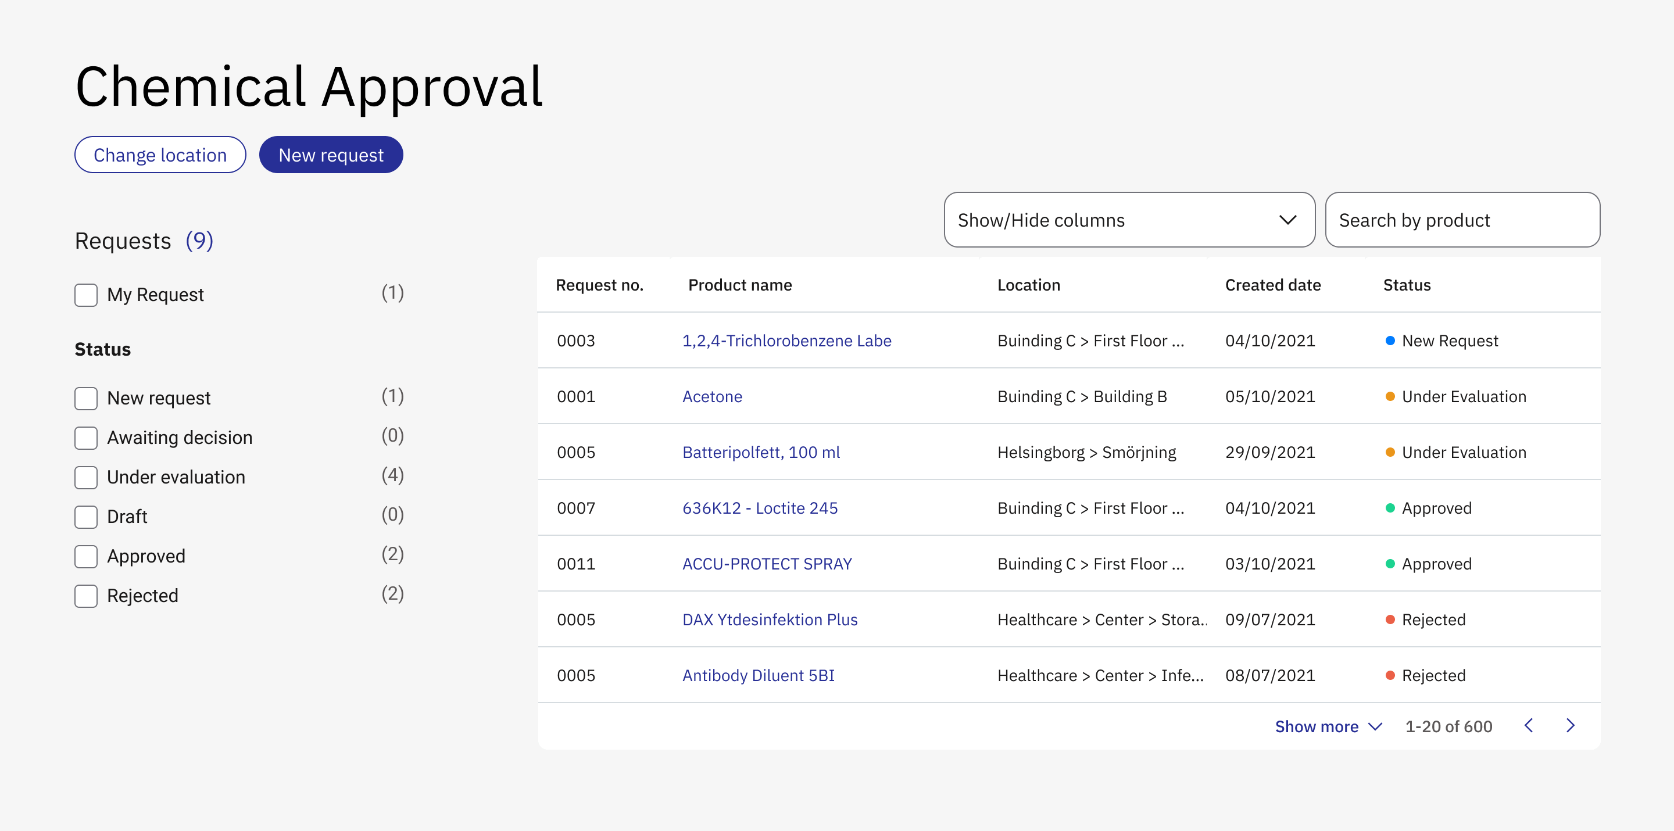Click the Status column header
Image resolution: width=1674 pixels, height=831 pixels.
[1406, 285]
